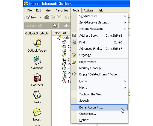Open the File menu
The height and width of the screenshot is (126, 153).
tap(30, 10)
